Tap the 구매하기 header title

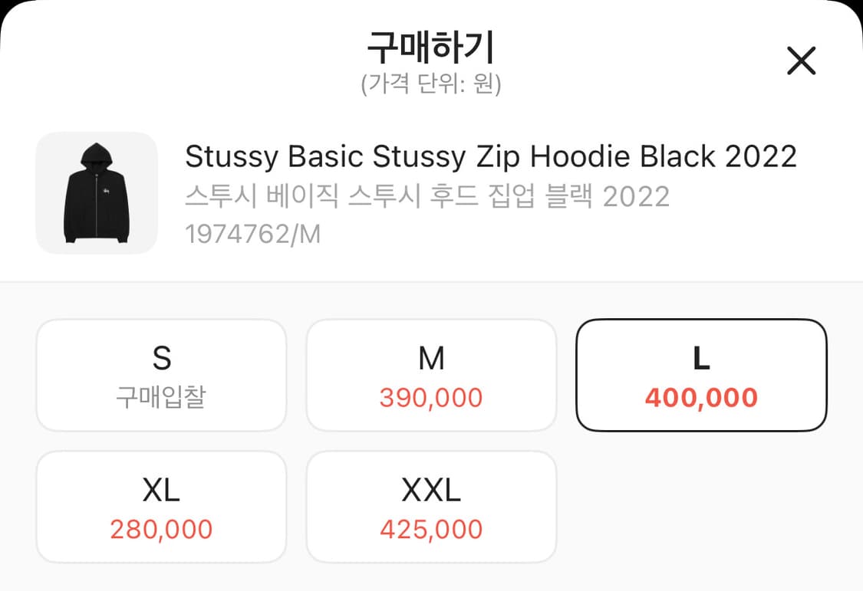point(431,48)
